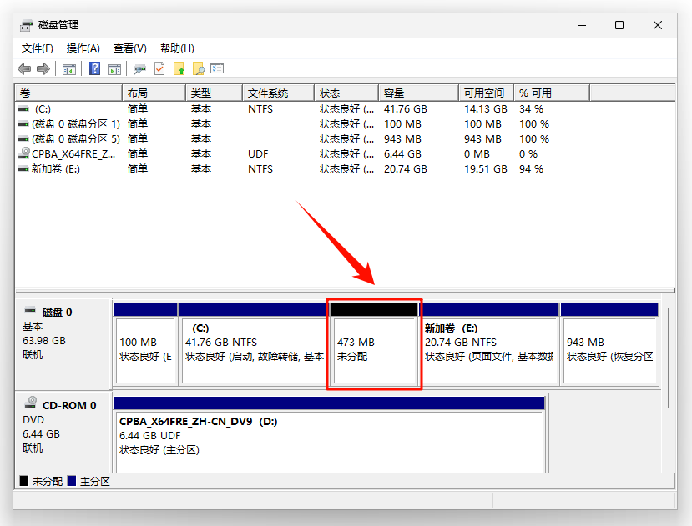Click the CD-ROM 0 disk label panel
The height and width of the screenshot is (526, 692).
pos(63,432)
